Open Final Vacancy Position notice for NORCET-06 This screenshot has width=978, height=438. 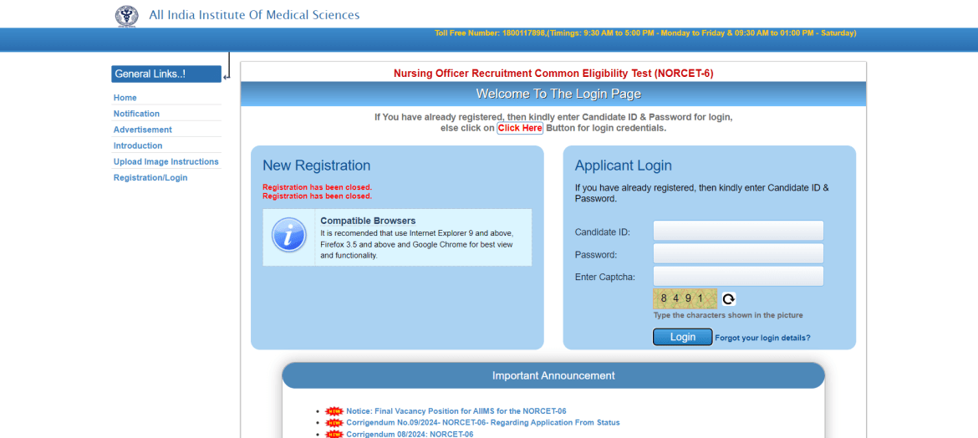point(456,411)
